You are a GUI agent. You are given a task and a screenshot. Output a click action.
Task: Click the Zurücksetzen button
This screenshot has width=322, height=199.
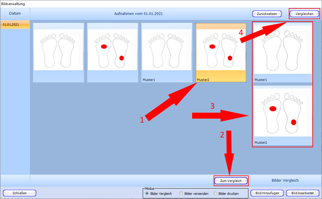coord(267,14)
